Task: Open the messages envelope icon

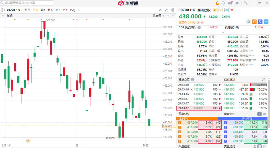Action: pyautogui.click(x=230, y=3)
